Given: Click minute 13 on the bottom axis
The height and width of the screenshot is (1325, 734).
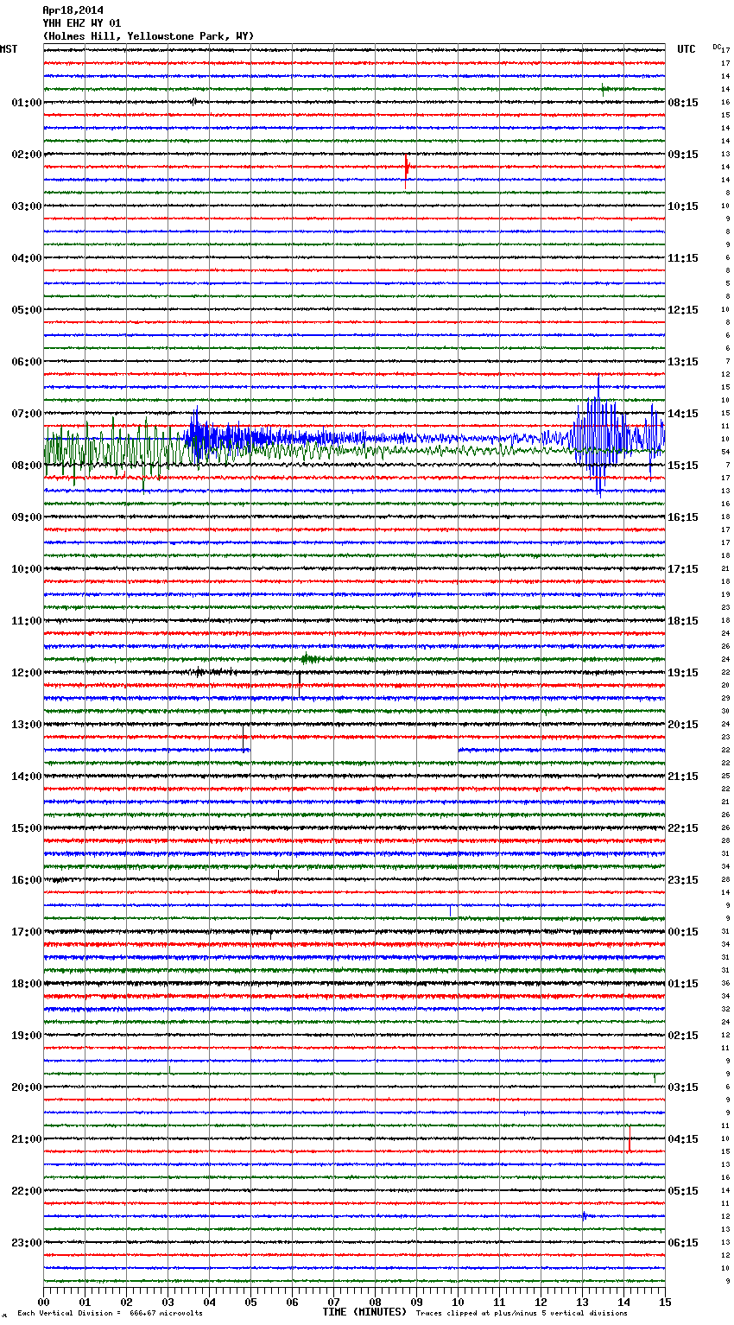Looking at the screenshot, I should pos(583,1302).
